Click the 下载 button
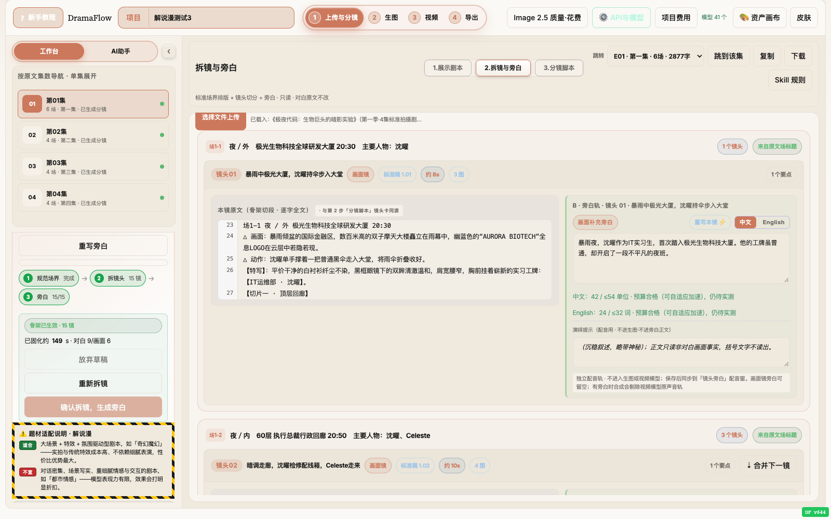Viewport: 831px width, 519px height. (798, 56)
